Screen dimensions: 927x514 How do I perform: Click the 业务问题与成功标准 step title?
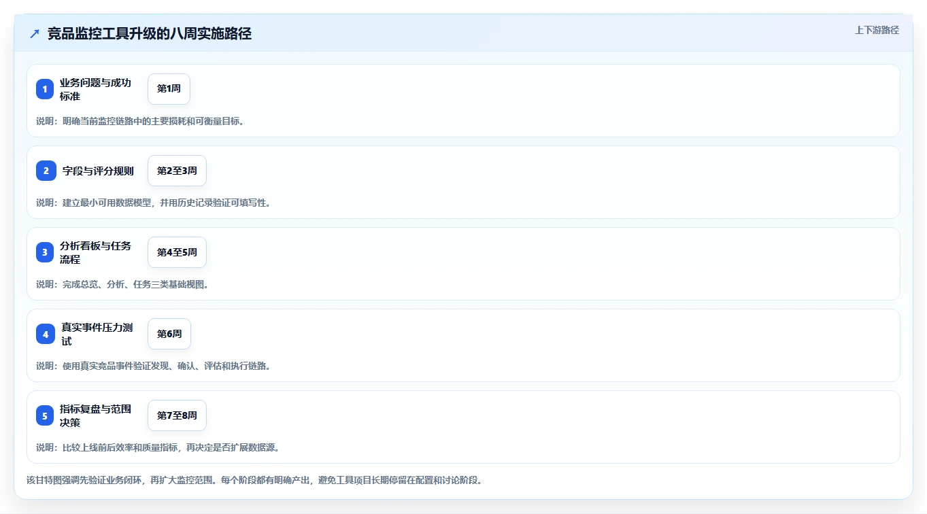(95, 89)
